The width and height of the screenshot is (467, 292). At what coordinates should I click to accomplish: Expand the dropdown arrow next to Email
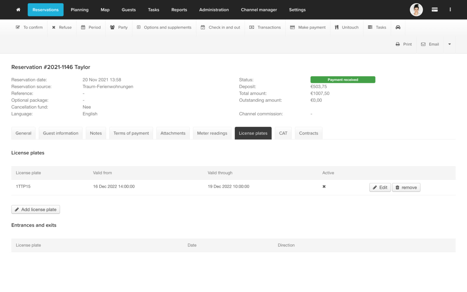click(449, 44)
